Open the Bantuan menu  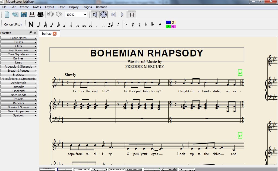tap(102, 7)
